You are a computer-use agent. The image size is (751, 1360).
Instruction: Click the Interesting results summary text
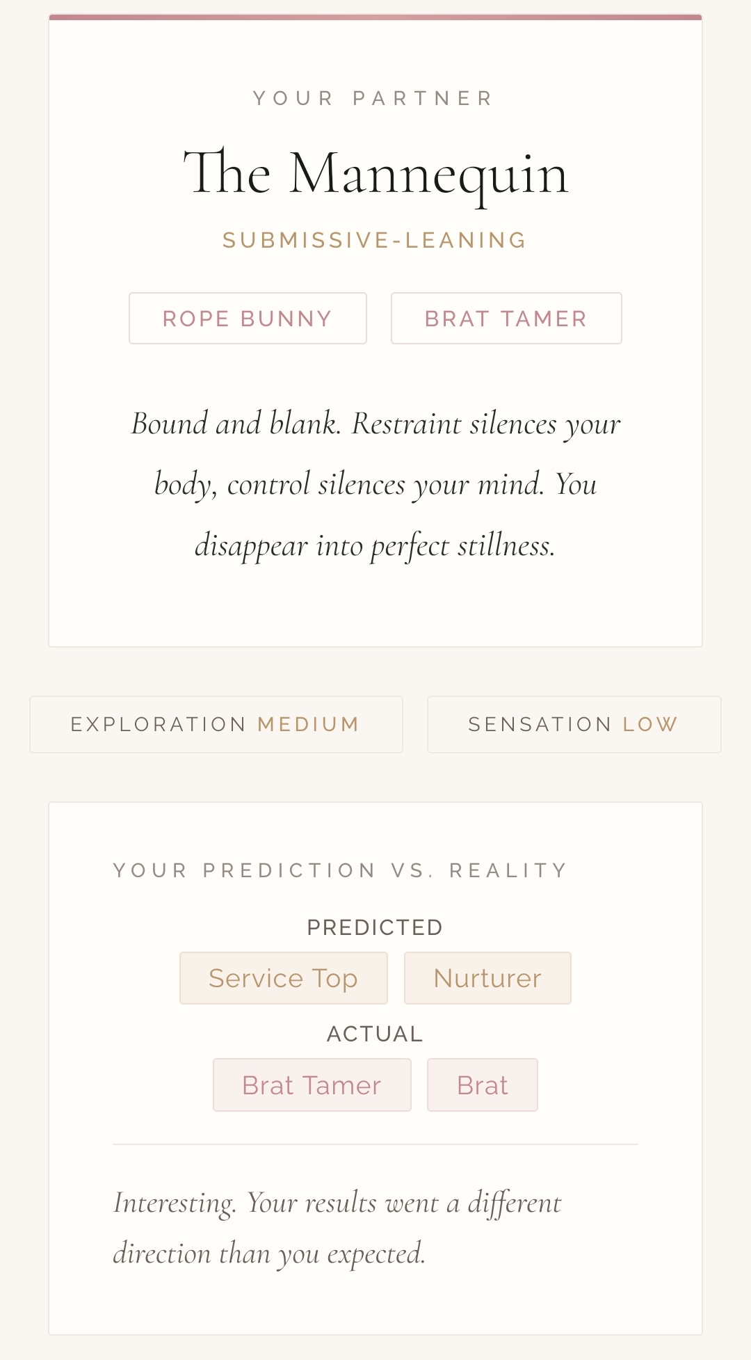click(x=338, y=1228)
